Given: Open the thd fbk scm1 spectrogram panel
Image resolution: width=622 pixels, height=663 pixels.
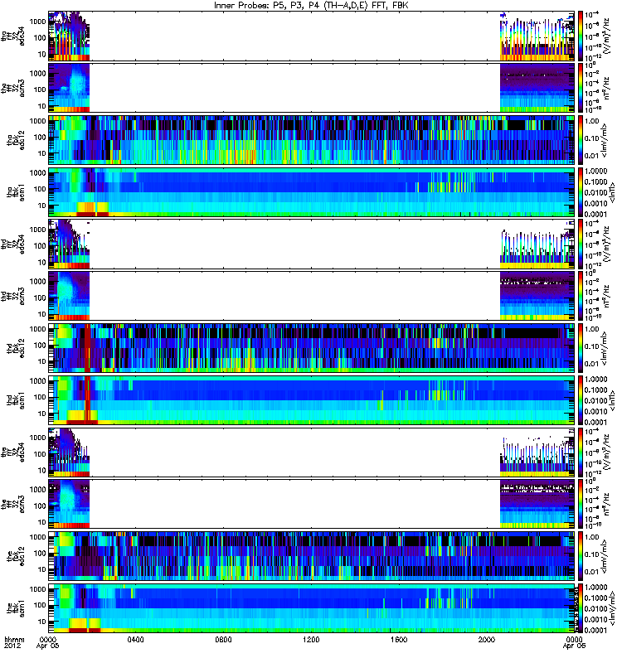Looking at the screenshot, I should click(312, 400).
